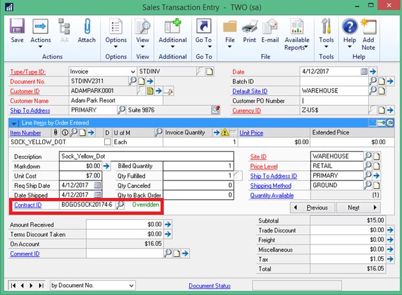Click the Item Number column link
The image size is (402, 295).
pos(25,133)
